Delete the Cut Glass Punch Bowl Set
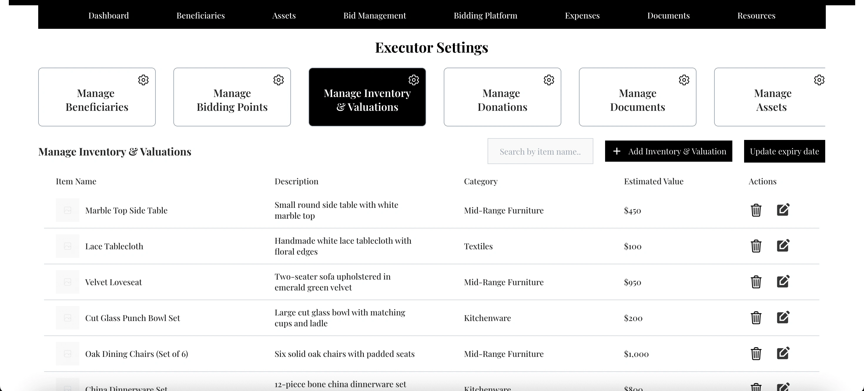864x391 pixels. click(756, 318)
